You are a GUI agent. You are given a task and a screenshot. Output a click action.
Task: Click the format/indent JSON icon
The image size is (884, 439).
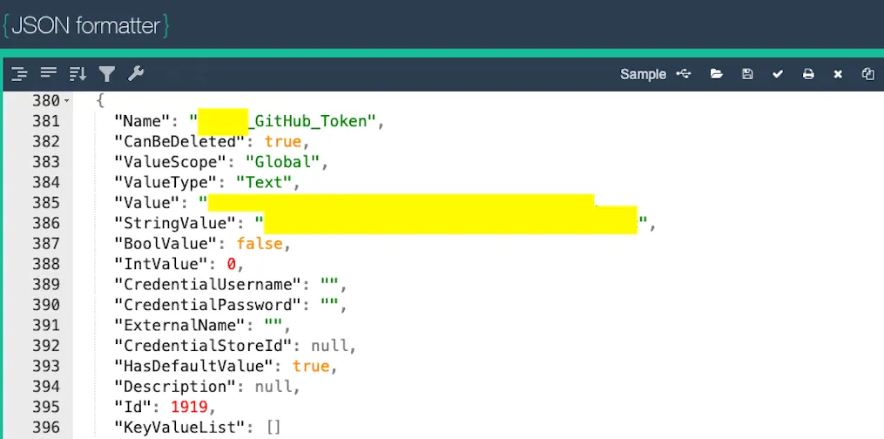[19, 74]
